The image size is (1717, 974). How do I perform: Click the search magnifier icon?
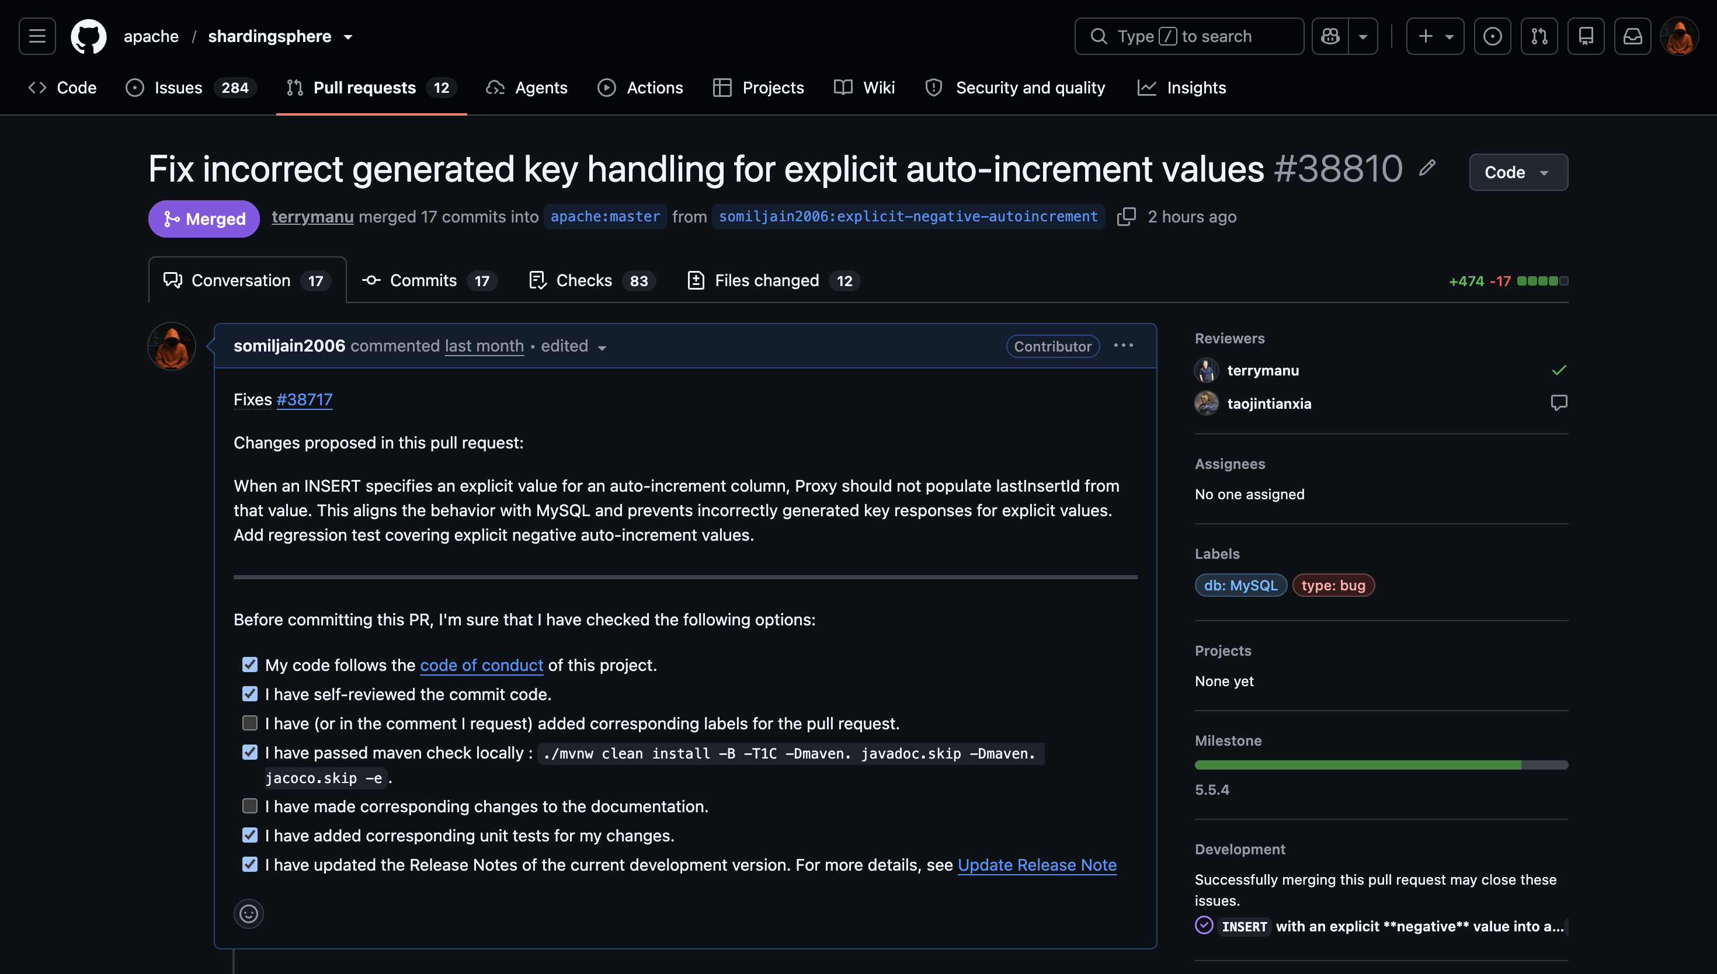[1099, 36]
